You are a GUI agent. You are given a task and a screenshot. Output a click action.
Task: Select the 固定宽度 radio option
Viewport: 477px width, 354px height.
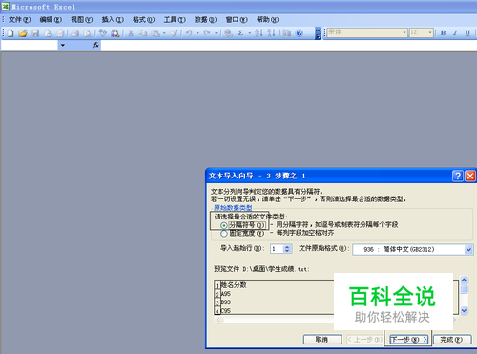click(224, 234)
